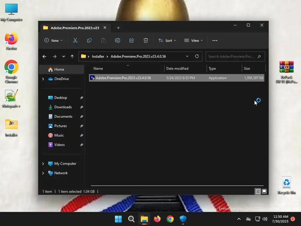This screenshot has height=226, width=301.
Task: Switch to large thumbnails view icon in status bar
Action: coord(264,191)
